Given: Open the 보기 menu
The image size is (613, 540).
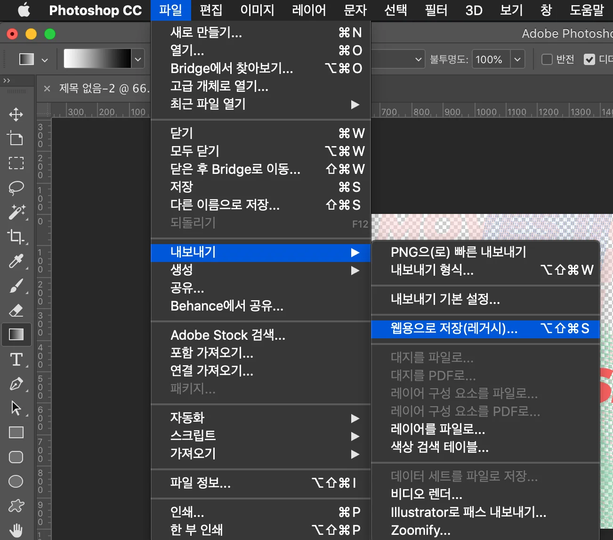Looking at the screenshot, I should [511, 10].
